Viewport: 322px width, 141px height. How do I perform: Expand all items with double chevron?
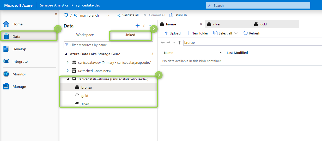click(144, 26)
